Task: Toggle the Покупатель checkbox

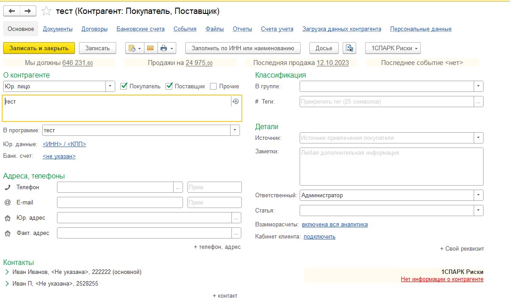Action: (124, 86)
